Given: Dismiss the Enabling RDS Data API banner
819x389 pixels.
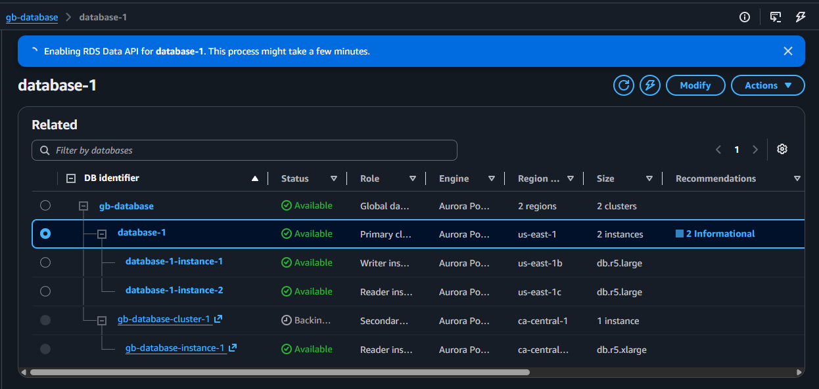Looking at the screenshot, I should 788,51.
